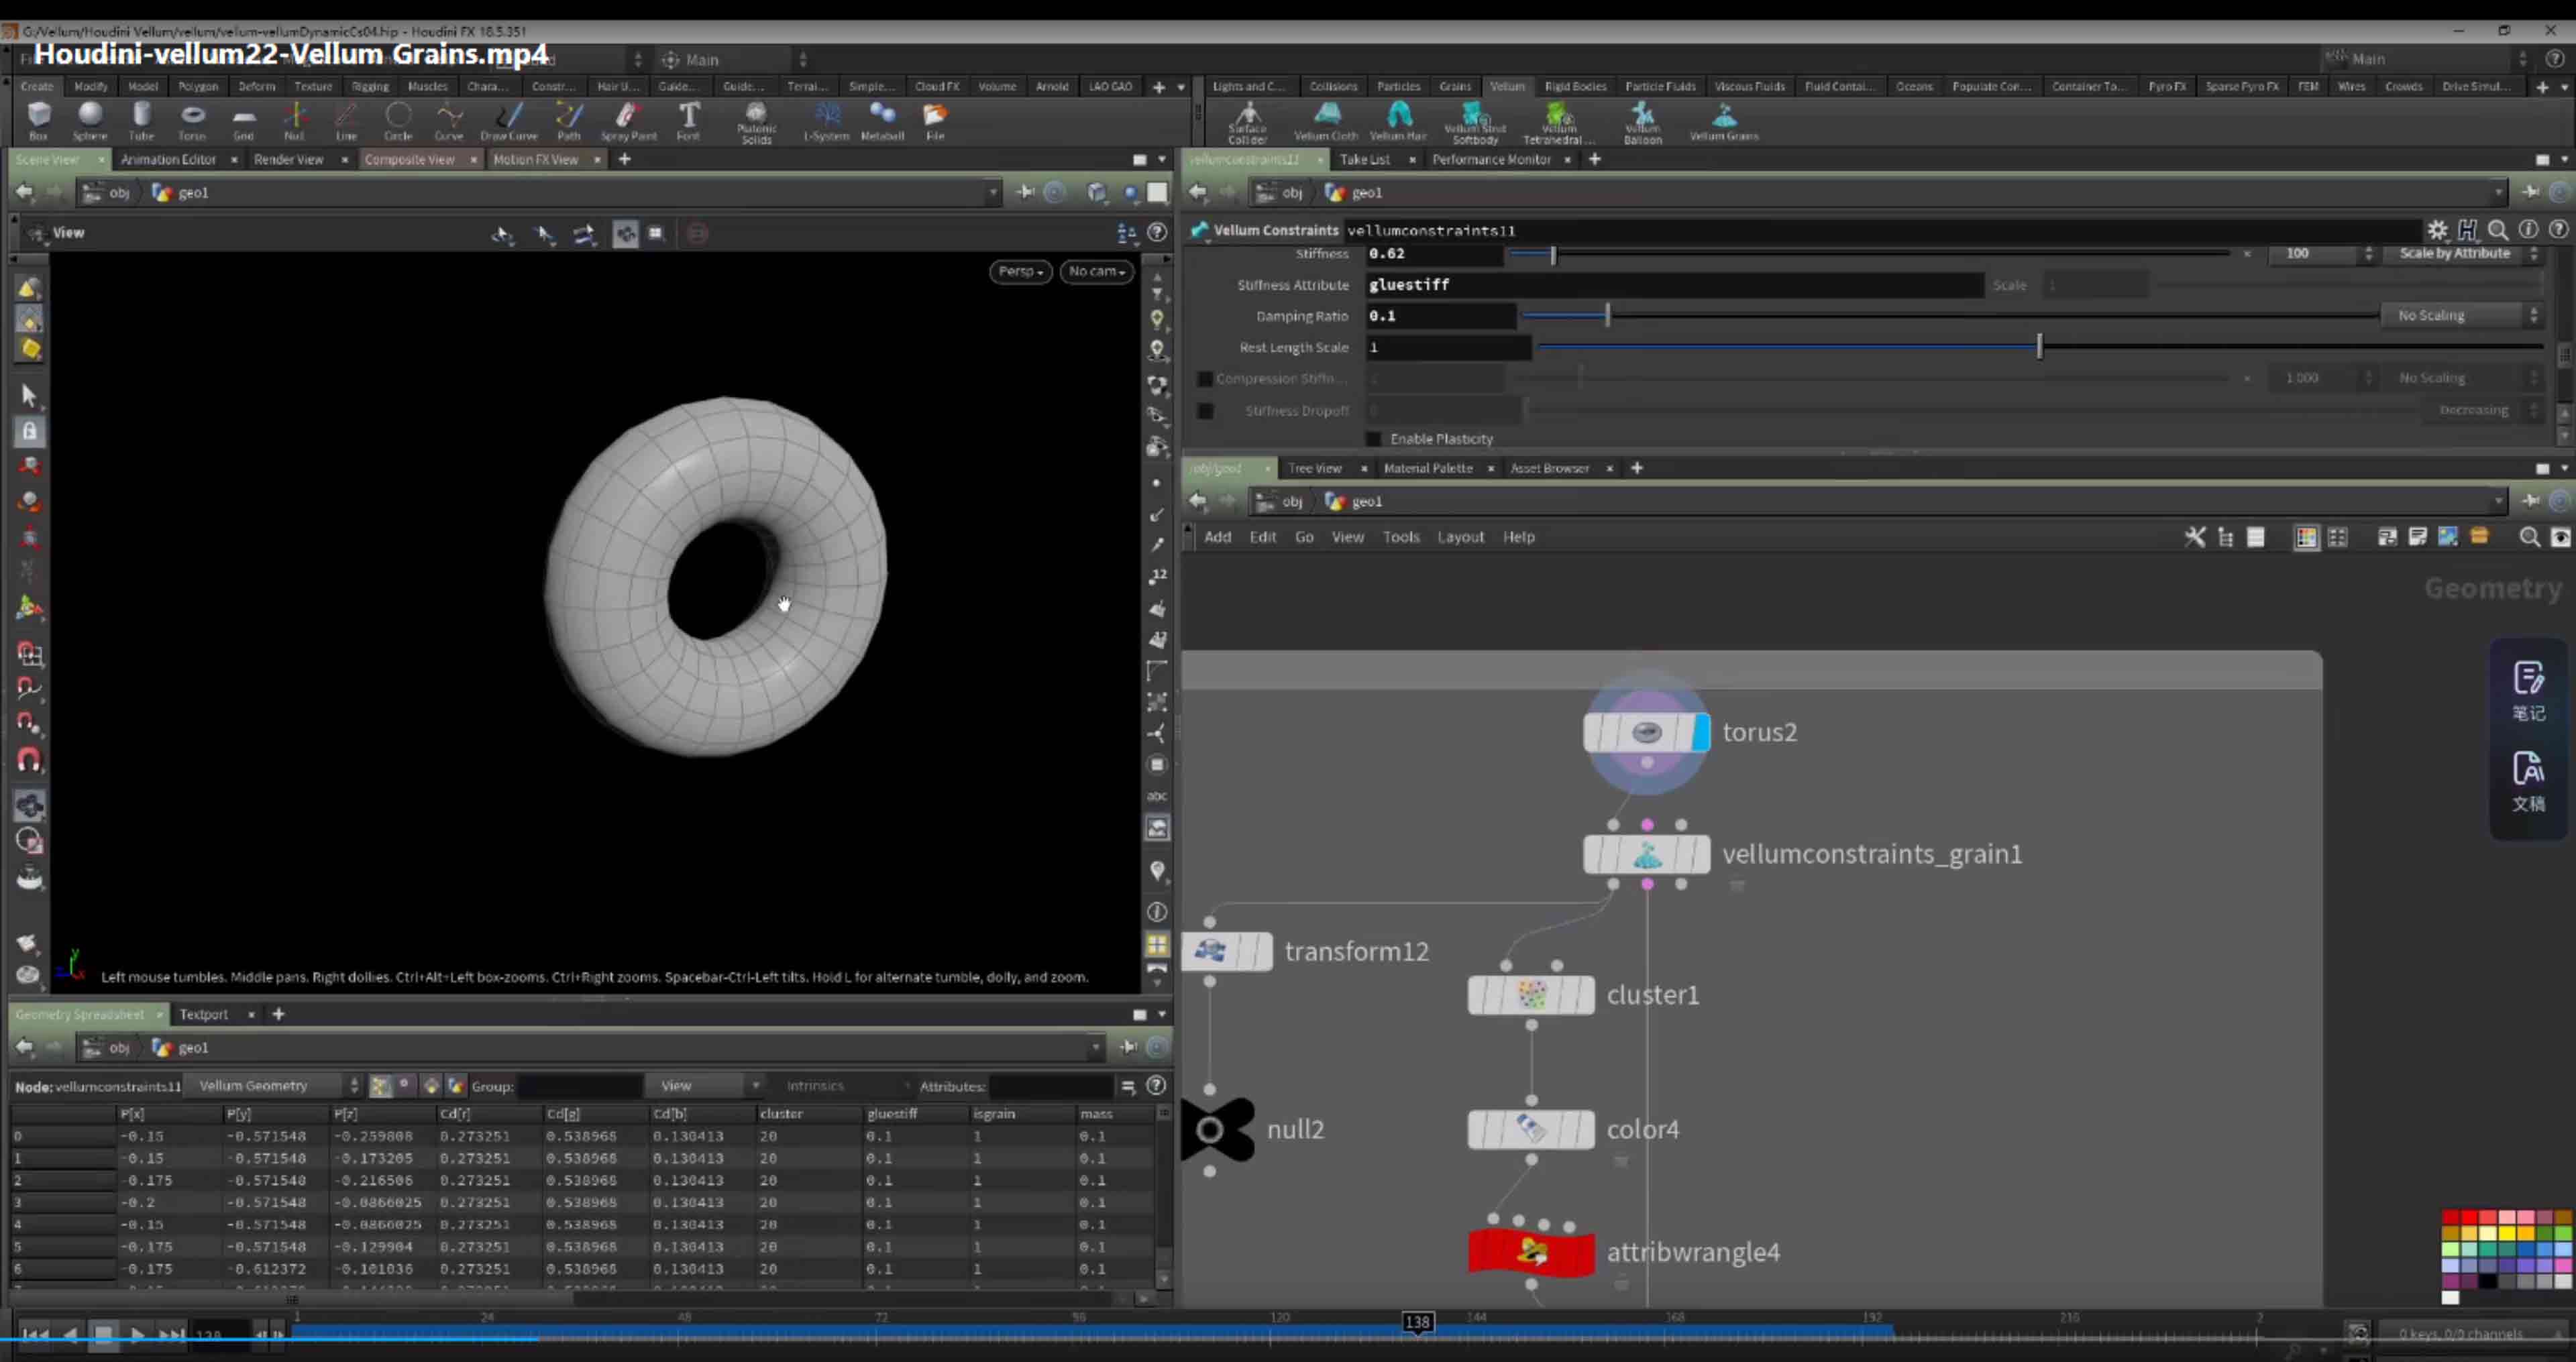
Task: Open Scale by Attribute stiffness dropdown
Action: pos(2462,254)
